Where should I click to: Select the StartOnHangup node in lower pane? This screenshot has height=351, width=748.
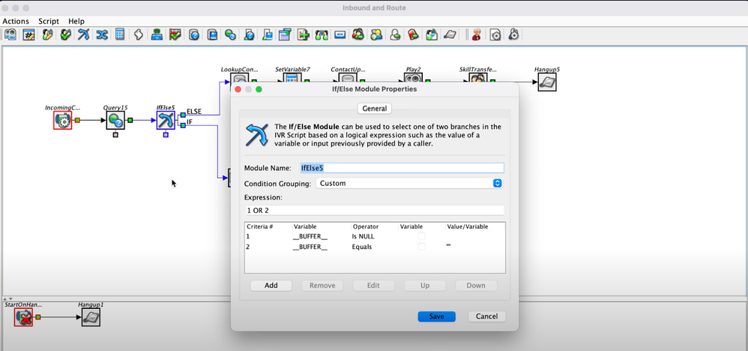(23, 317)
